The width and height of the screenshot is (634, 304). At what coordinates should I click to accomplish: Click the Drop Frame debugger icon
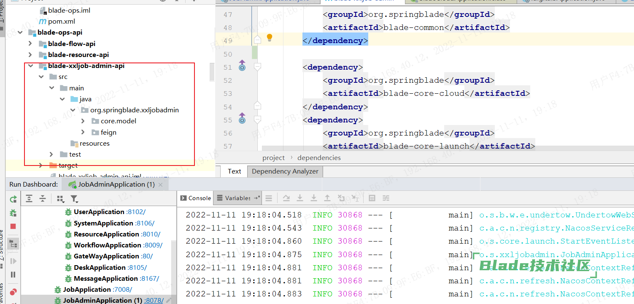(341, 198)
